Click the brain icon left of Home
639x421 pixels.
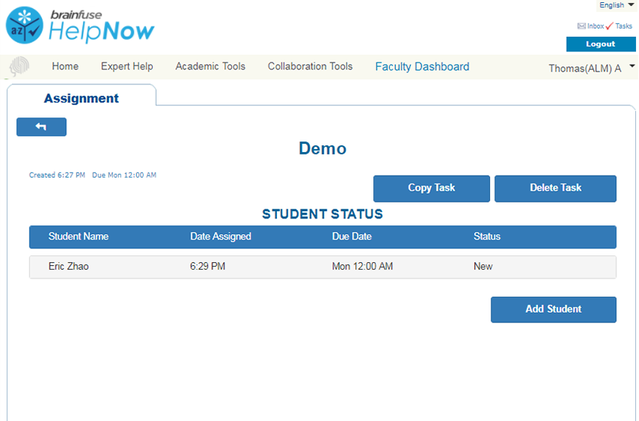[x=20, y=67]
